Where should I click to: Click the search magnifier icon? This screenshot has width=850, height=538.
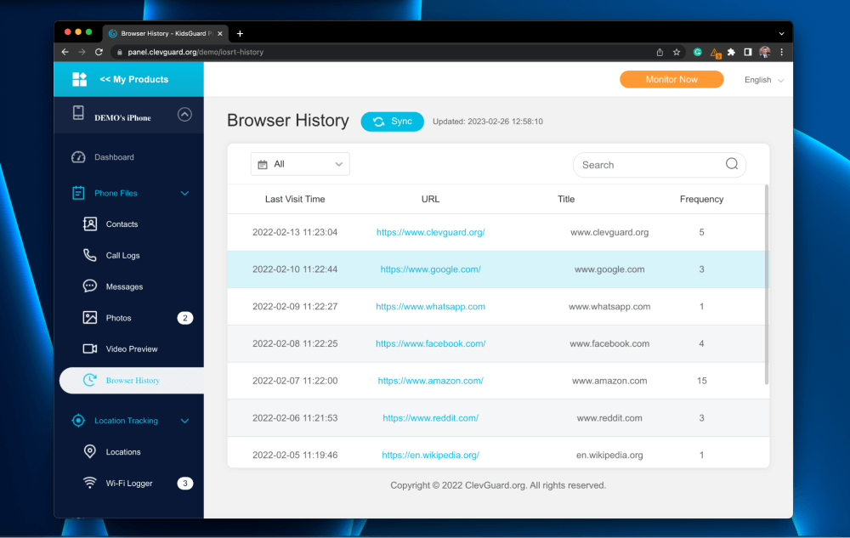point(731,164)
